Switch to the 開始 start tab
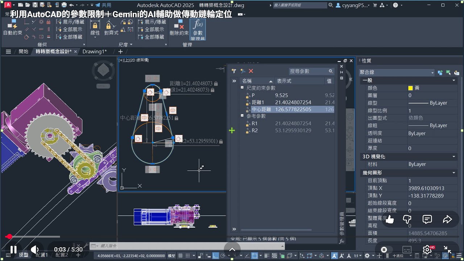The height and width of the screenshot is (261, 464). pyautogui.click(x=23, y=51)
